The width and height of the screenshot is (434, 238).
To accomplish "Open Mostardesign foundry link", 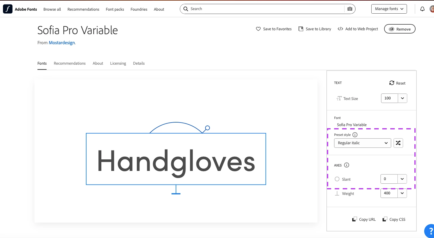I will (62, 43).
